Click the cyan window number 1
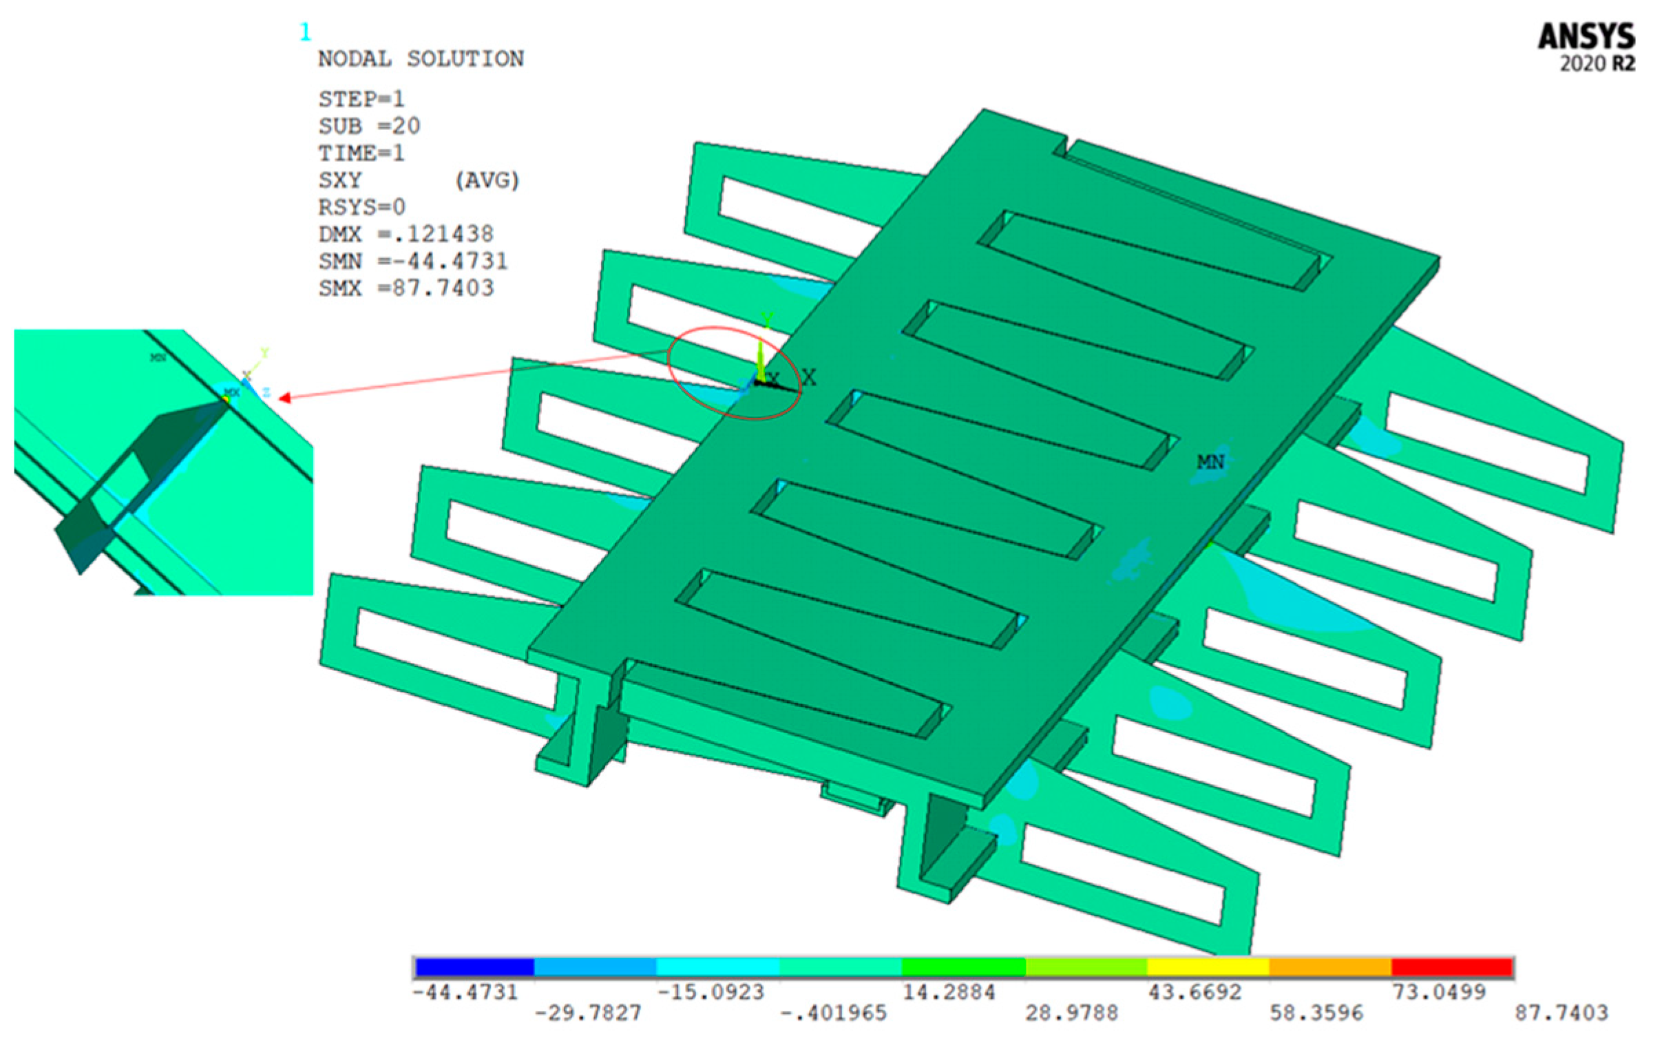The height and width of the screenshot is (1047, 1653). 305,32
